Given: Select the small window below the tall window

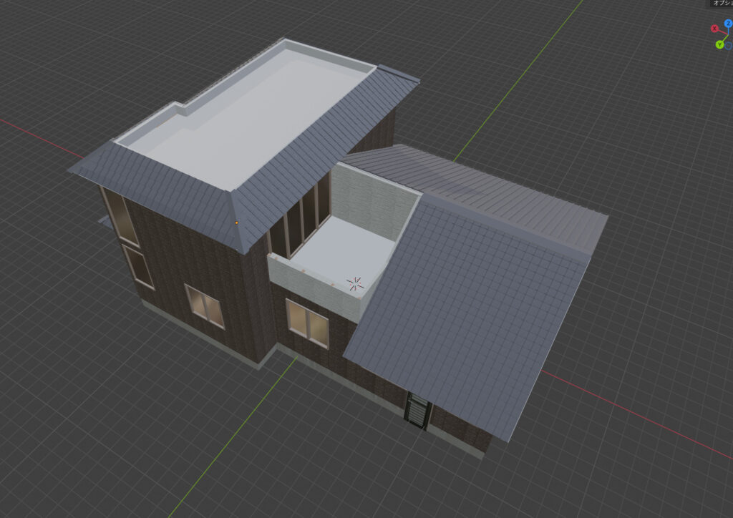Looking at the screenshot, I should (x=137, y=266).
